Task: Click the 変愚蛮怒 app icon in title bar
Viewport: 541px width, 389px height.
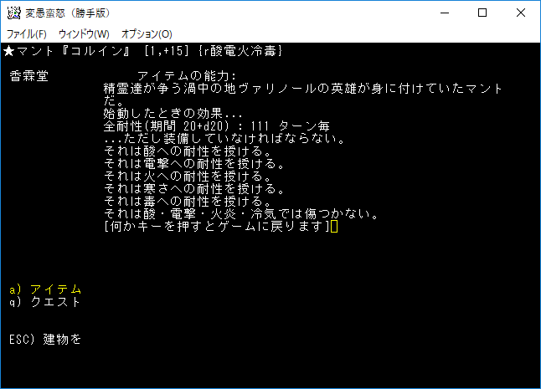Action: [x=13, y=13]
